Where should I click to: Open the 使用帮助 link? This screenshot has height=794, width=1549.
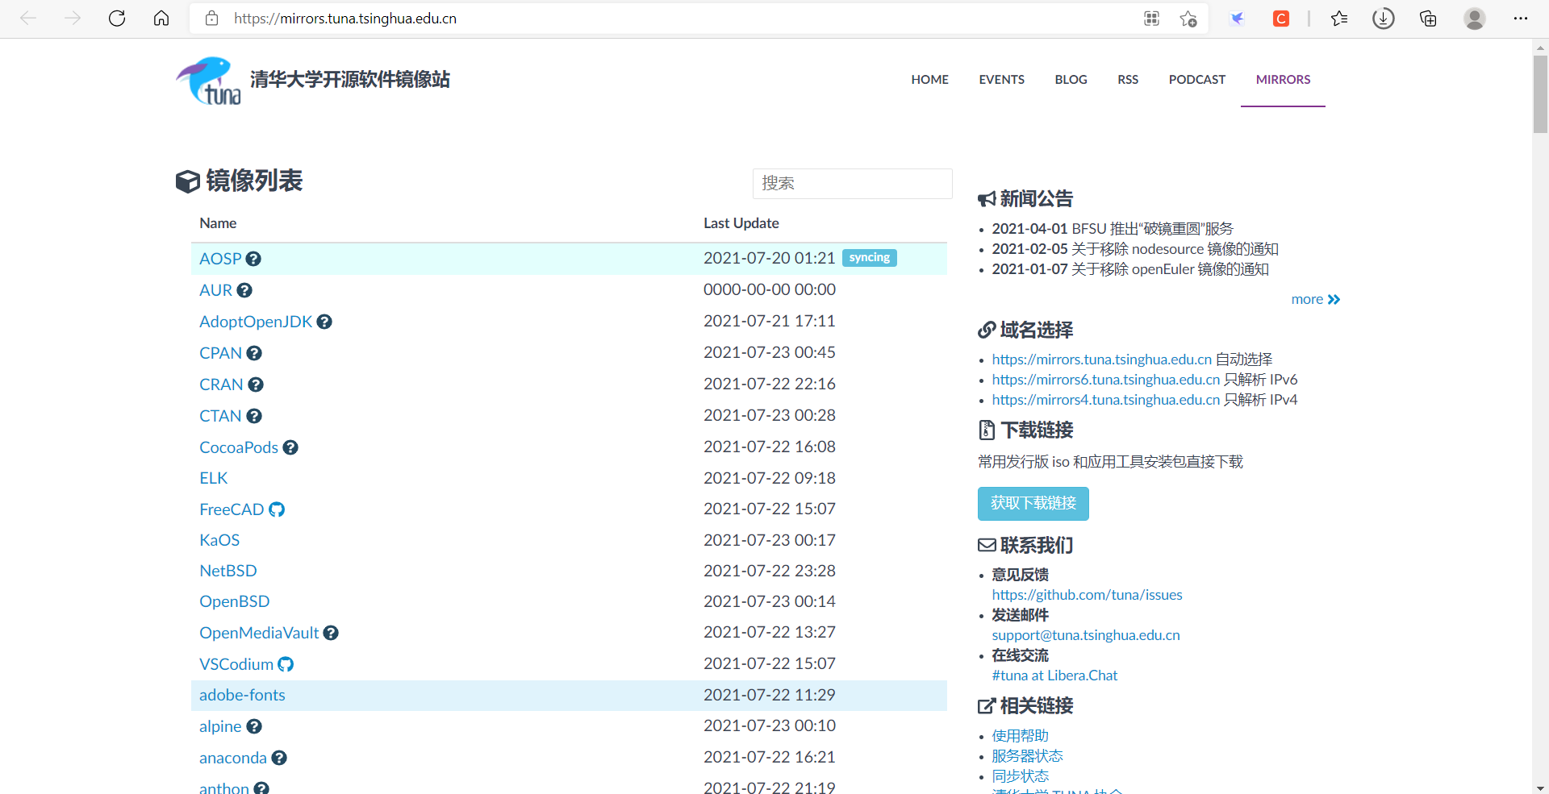point(1020,736)
